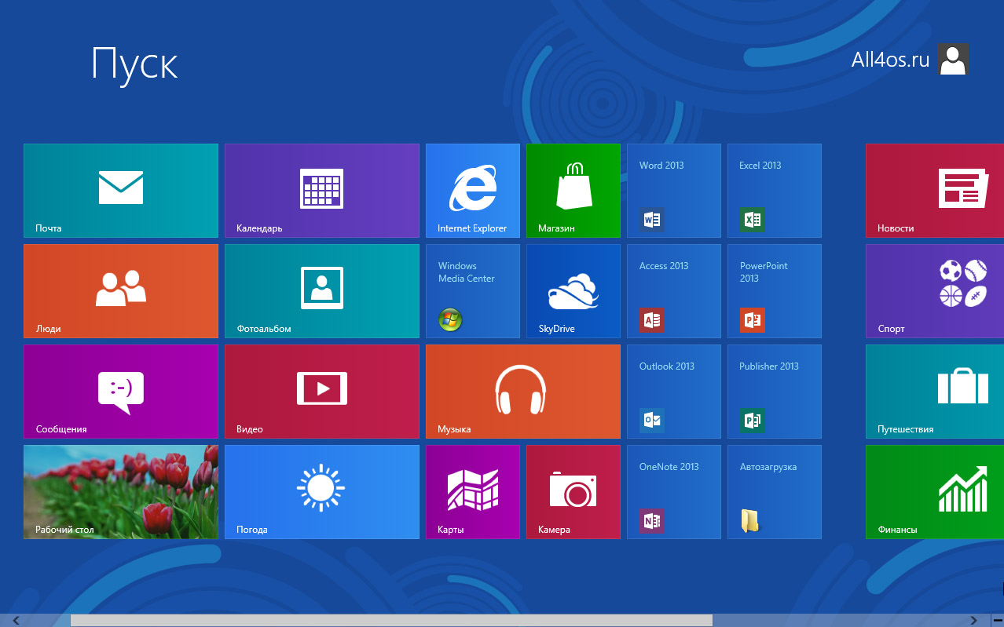
Task: Launch OneNote 2013 tile
Action: (674, 492)
